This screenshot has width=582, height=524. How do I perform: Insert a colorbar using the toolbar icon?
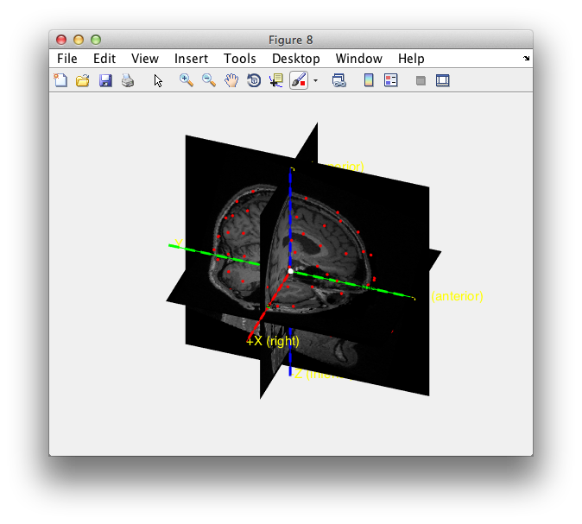click(x=369, y=80)
